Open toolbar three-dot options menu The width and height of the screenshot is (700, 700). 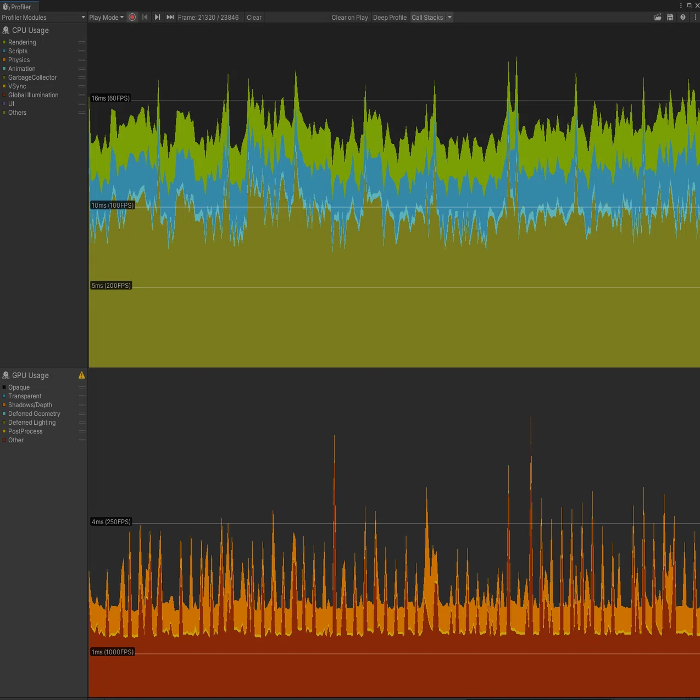coord(696,17)
